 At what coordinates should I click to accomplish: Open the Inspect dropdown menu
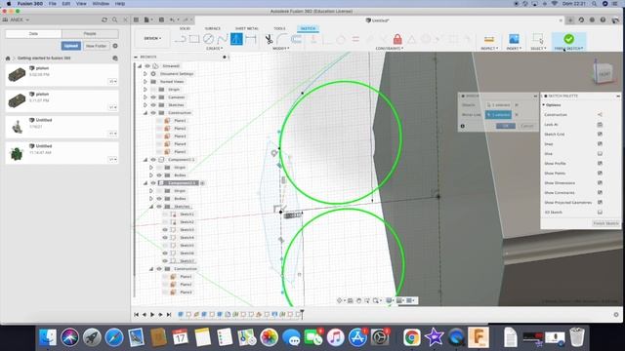(x=489, y=49)
